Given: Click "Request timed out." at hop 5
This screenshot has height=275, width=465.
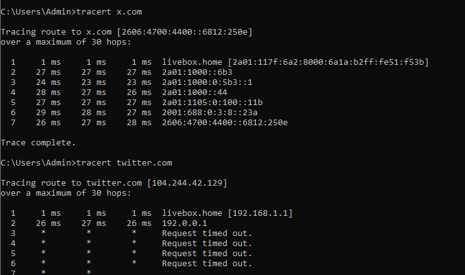Looking at the screenshot, I should point(207,253).
